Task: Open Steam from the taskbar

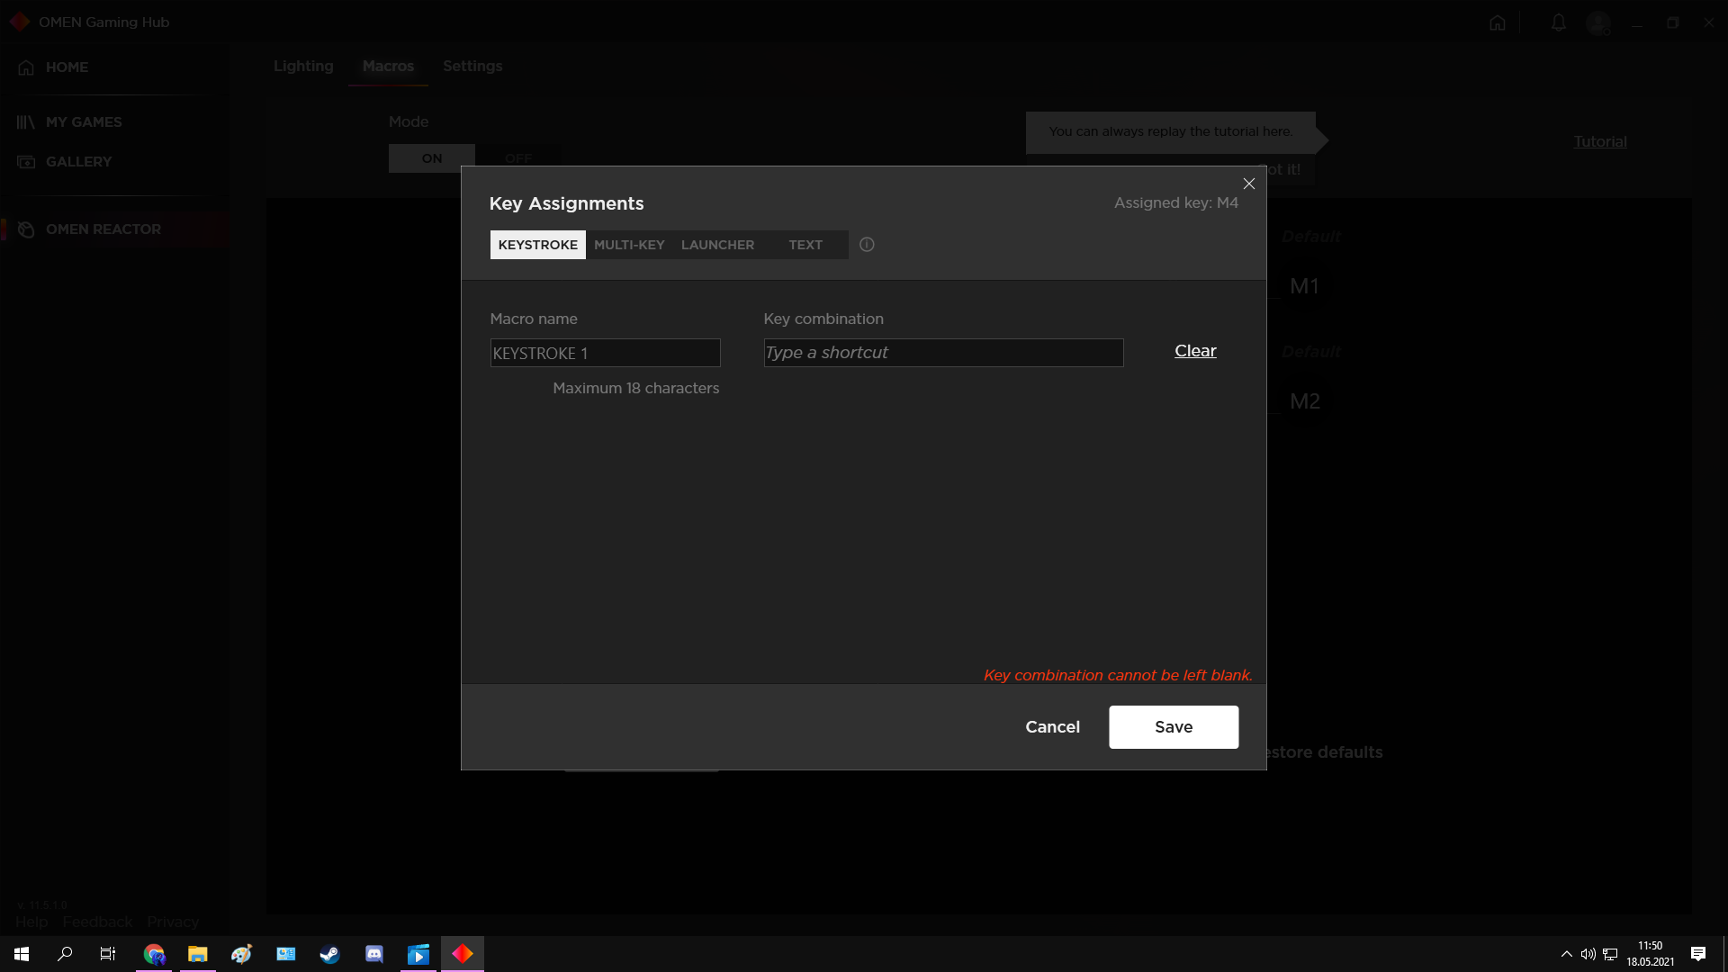Action: click(x=329, y=954)
